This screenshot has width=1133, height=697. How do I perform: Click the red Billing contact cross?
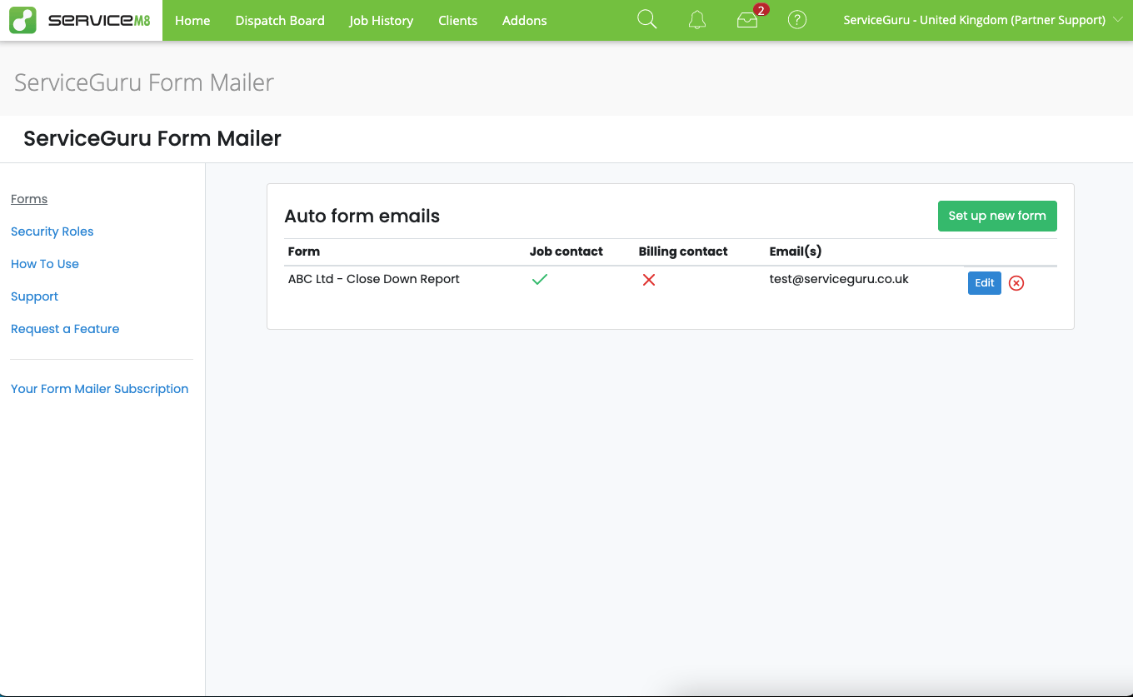tap(649, 280)
